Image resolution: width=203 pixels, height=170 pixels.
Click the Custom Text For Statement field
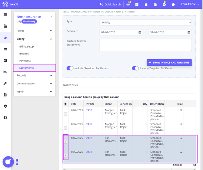click(145, 46)
